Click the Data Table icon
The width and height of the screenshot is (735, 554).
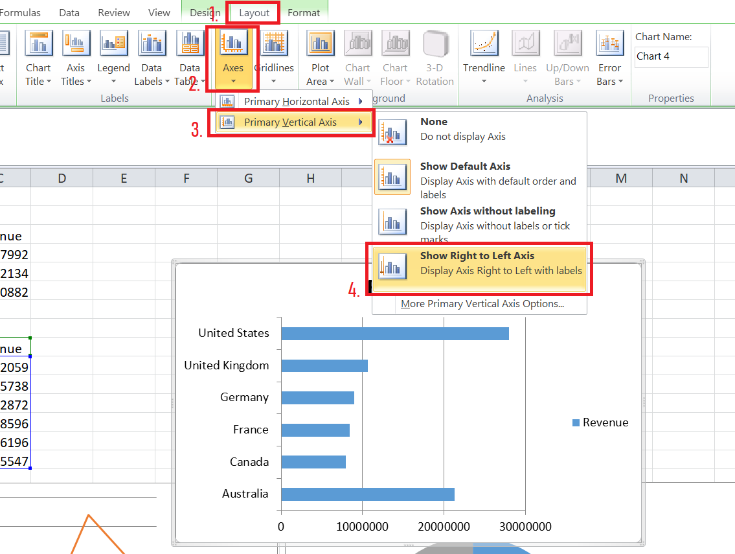(x=190, y=44)
